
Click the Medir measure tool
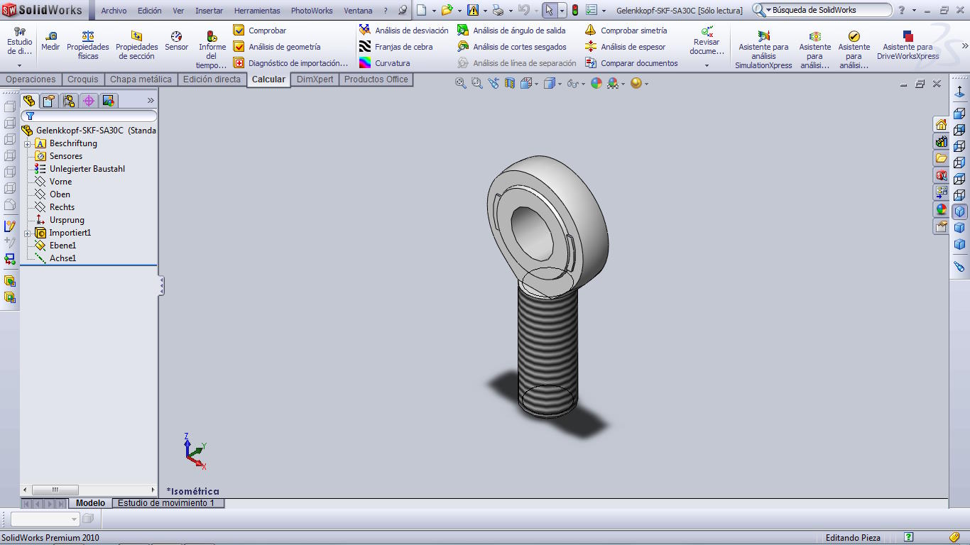[50, 41]
